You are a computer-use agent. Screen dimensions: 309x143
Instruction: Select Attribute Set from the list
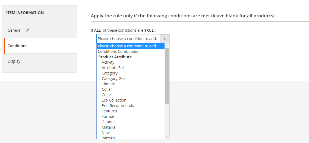(113, 68)
